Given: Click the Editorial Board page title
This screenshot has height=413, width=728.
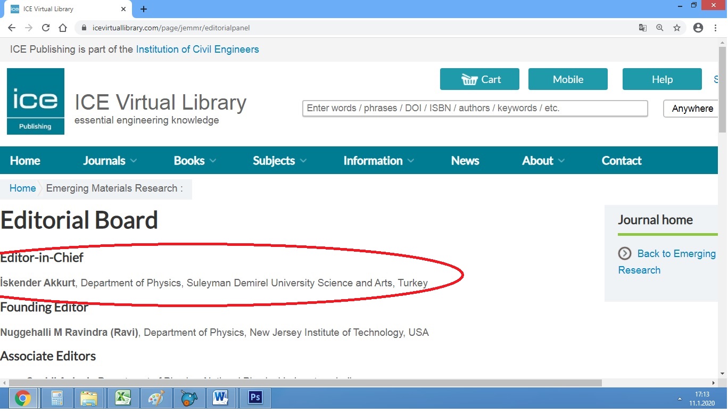Looking at the screenshot, I should tap(79, 220).
